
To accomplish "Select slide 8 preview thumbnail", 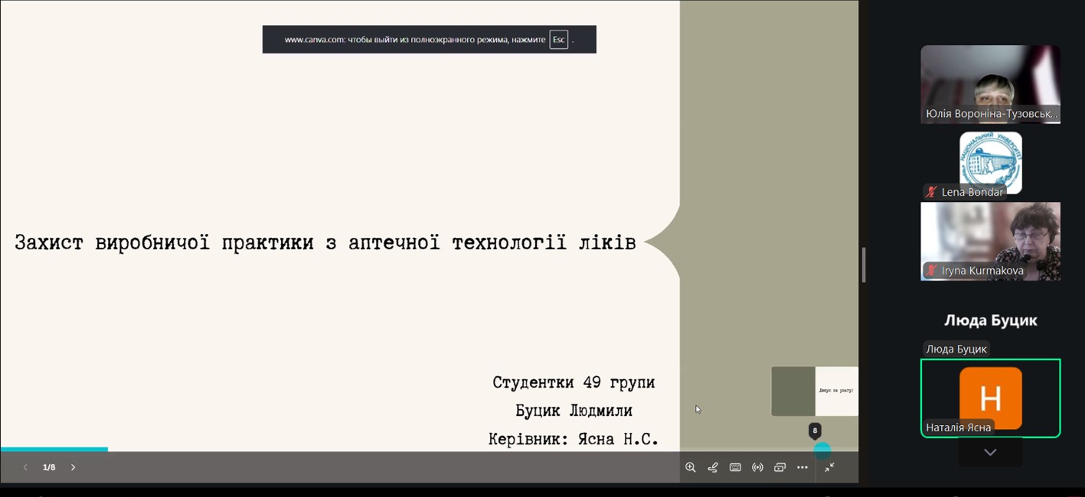I will [814, 391].
